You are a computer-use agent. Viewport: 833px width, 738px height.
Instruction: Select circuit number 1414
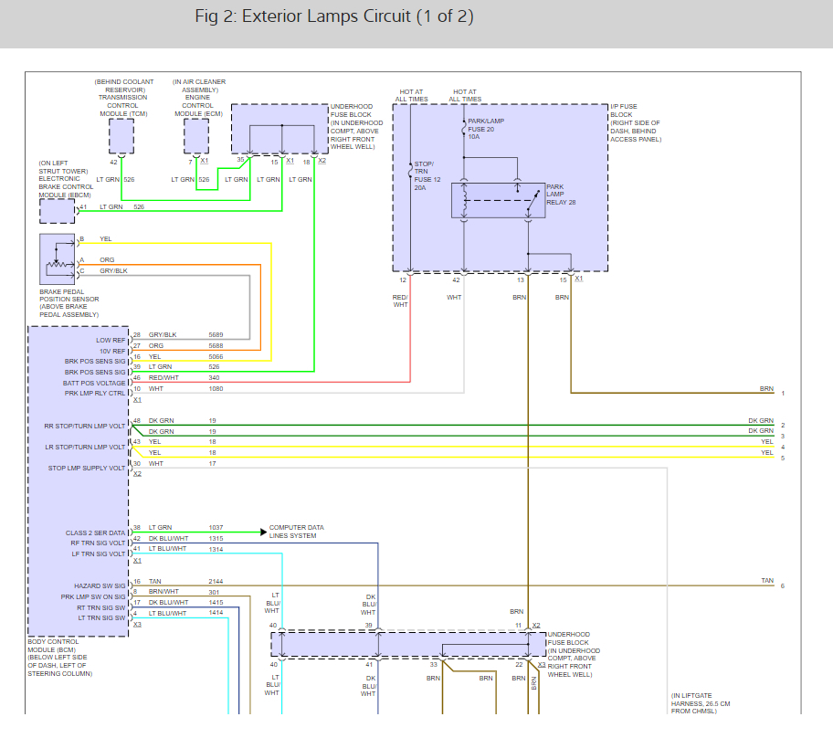tap(216, 613)
